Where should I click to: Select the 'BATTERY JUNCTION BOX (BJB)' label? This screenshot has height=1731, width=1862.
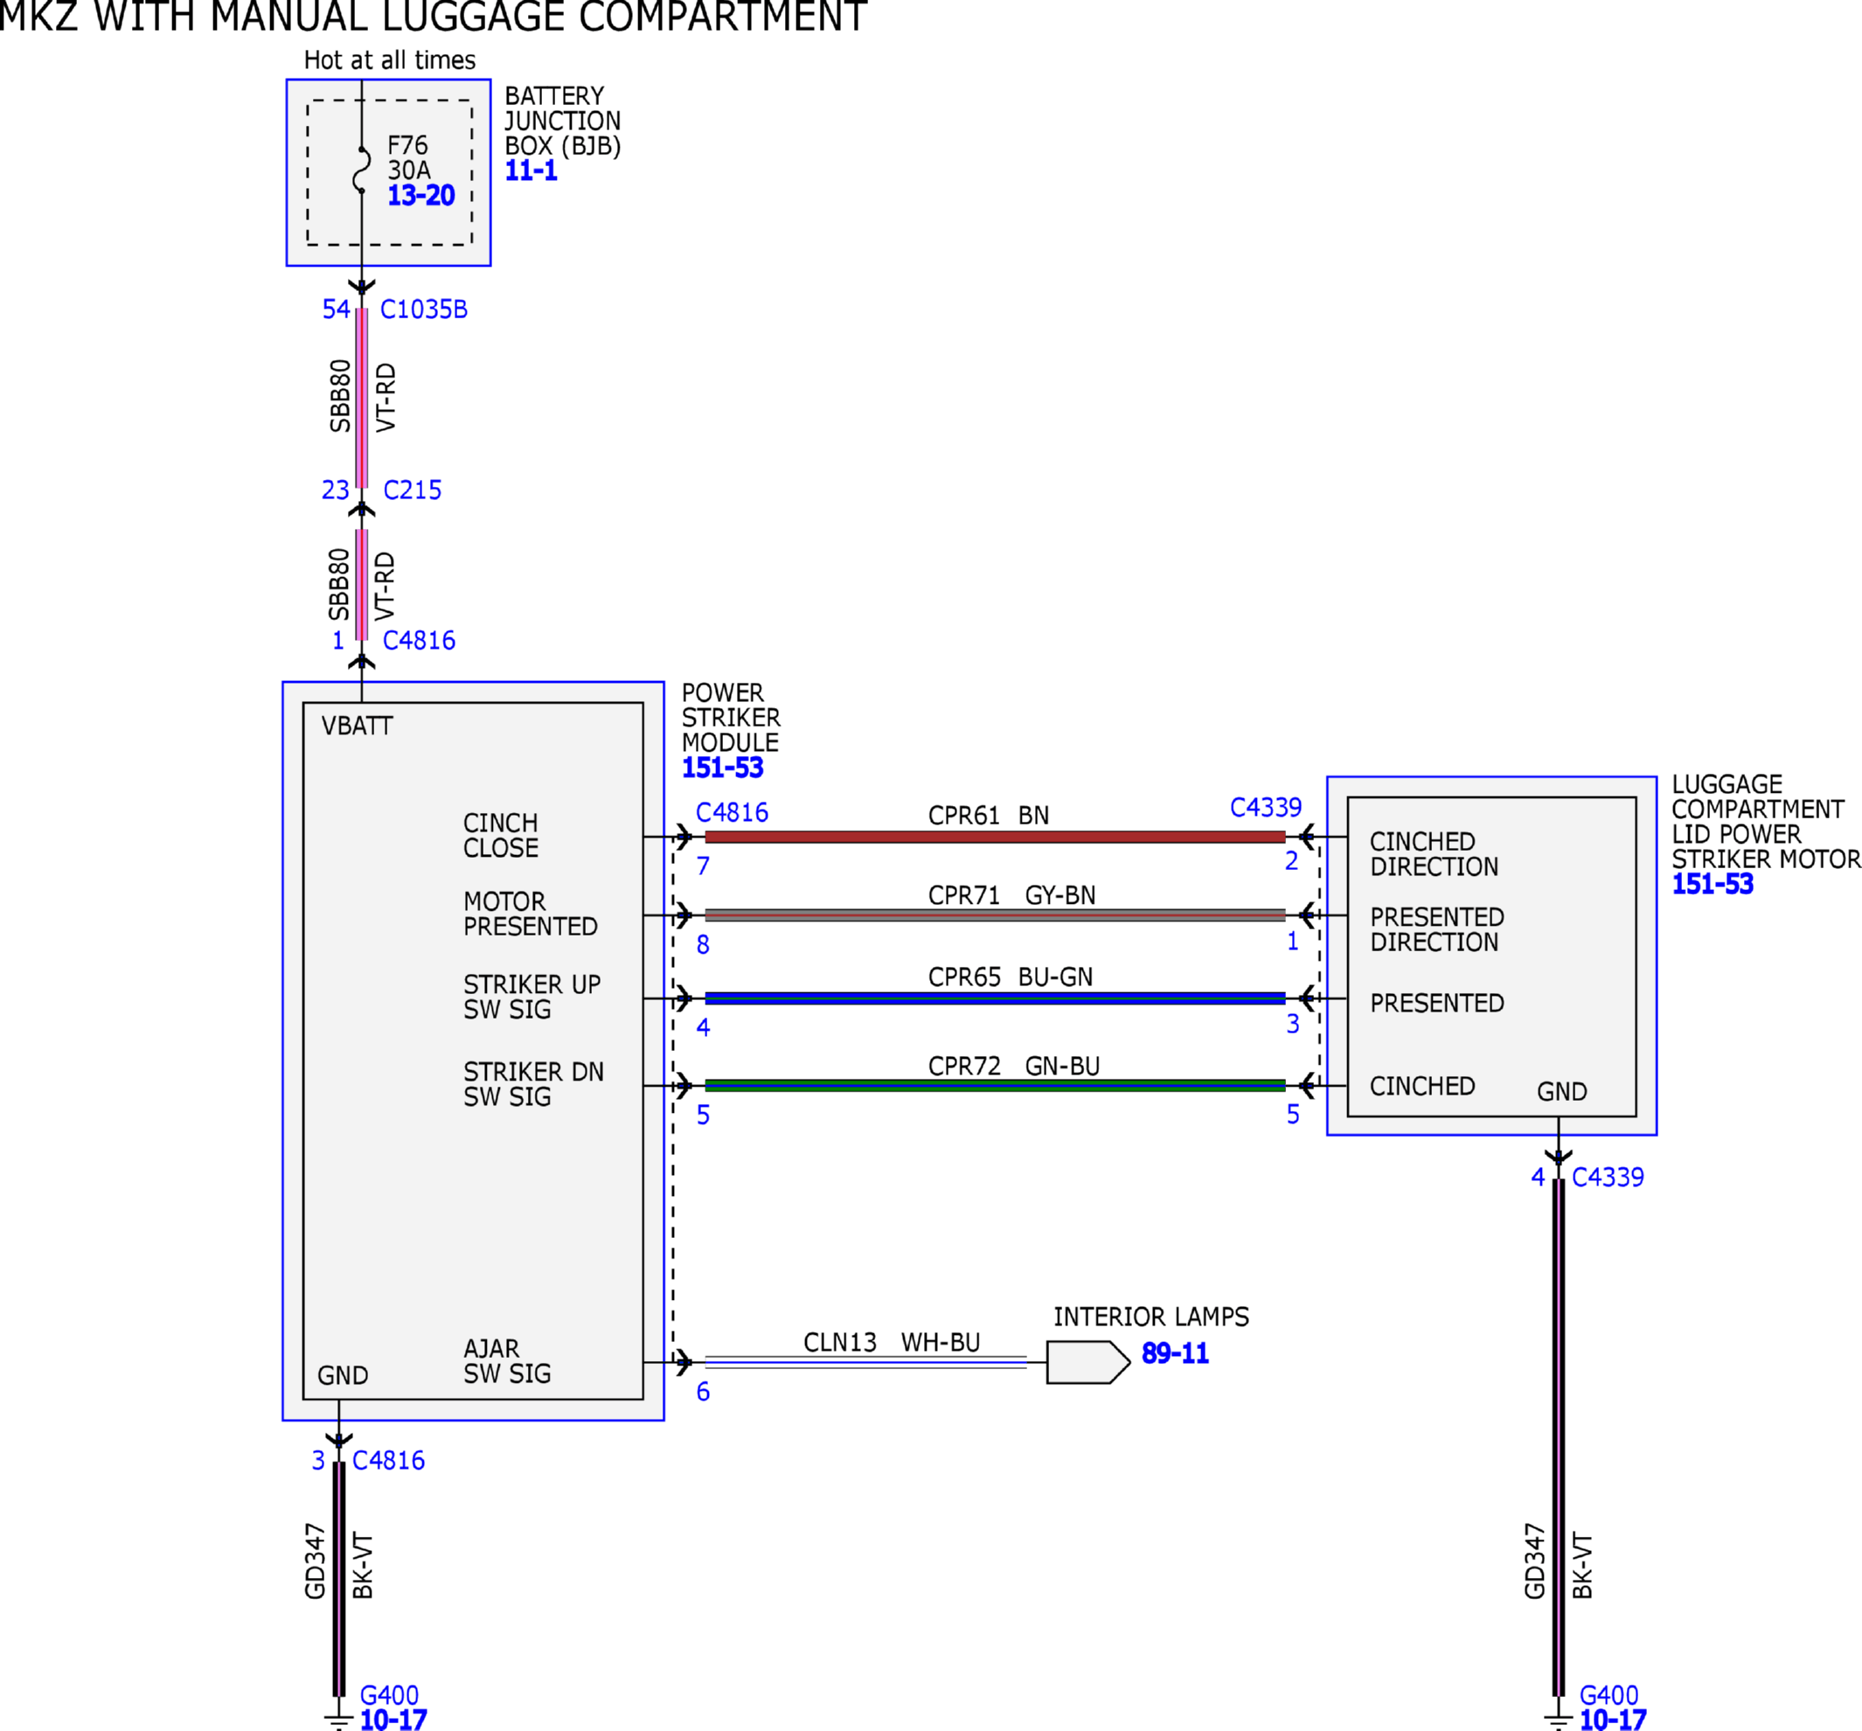562,121
